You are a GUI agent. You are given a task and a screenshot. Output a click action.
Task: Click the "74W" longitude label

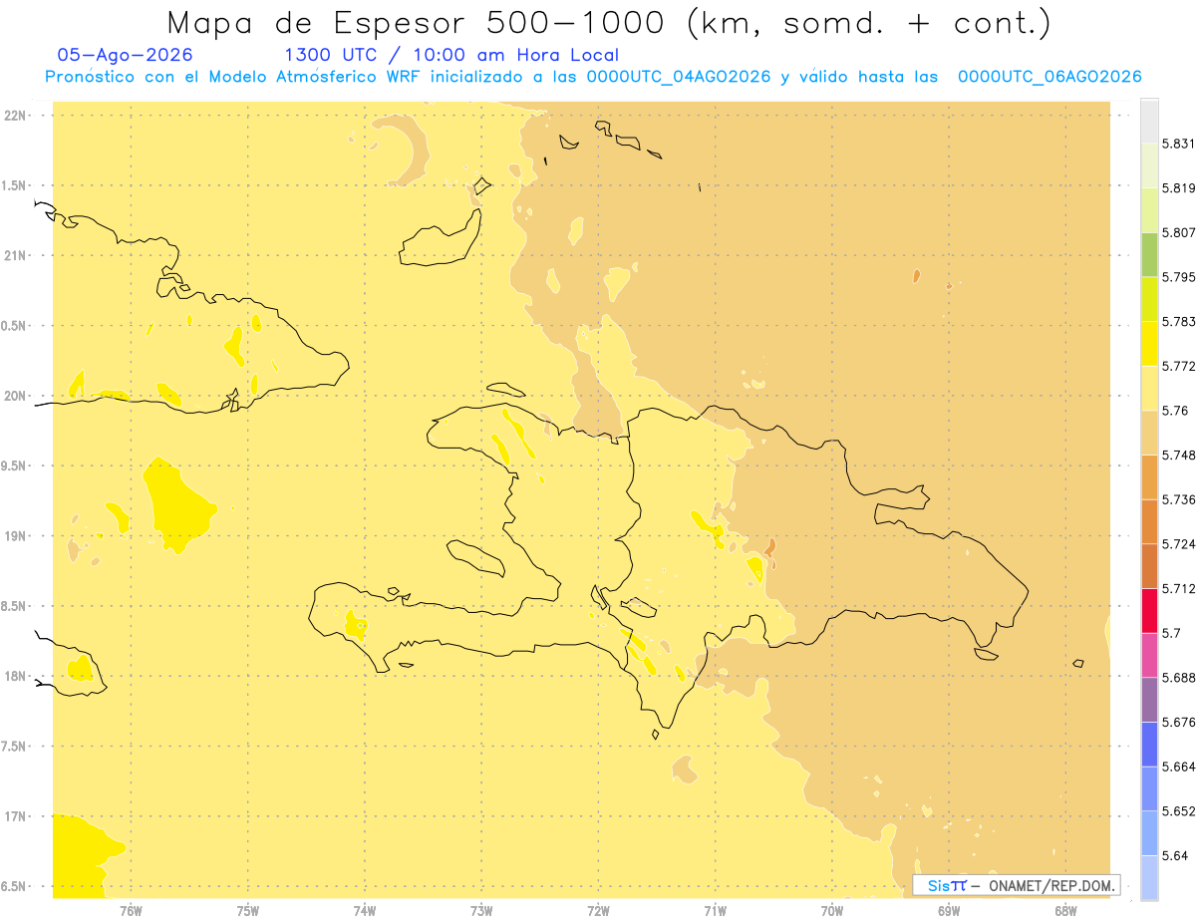[365, 910]
